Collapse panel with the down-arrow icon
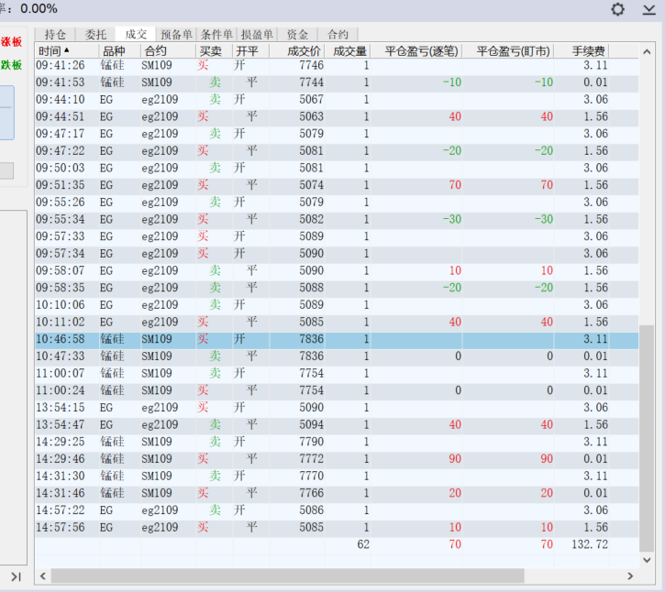This screenshot has height=592, width=665. pyautogui.click(x=648, y=9)
